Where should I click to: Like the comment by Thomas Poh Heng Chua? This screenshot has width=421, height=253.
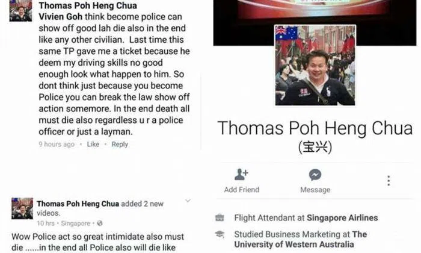[93, 145]
